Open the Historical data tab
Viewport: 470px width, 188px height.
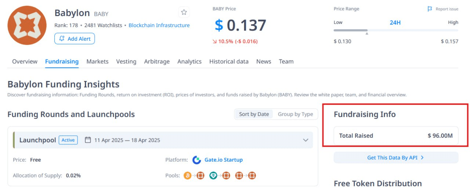coord(229,62)
